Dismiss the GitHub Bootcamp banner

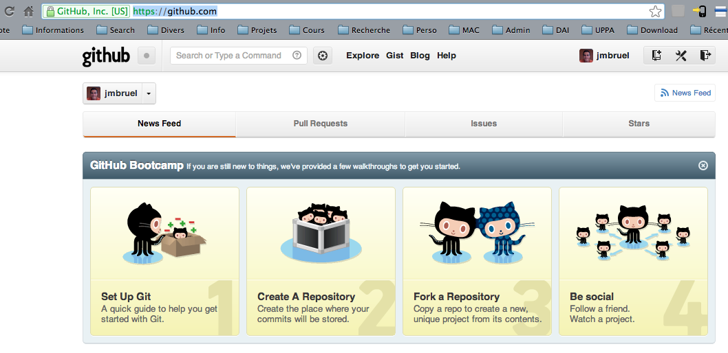pos(703,166)
